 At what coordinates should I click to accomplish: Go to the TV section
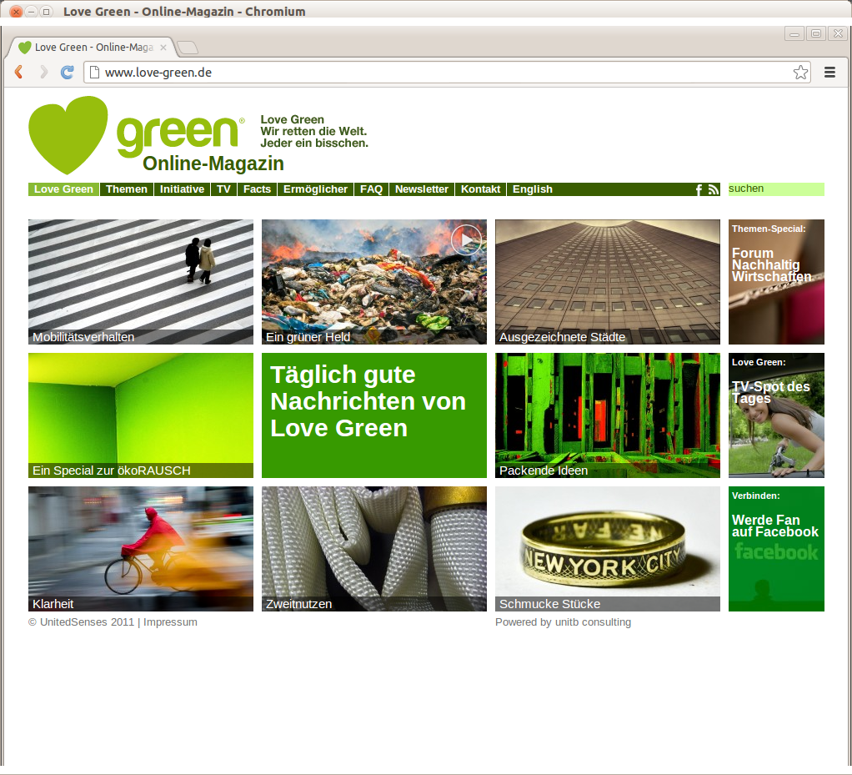tap(223, 189)
